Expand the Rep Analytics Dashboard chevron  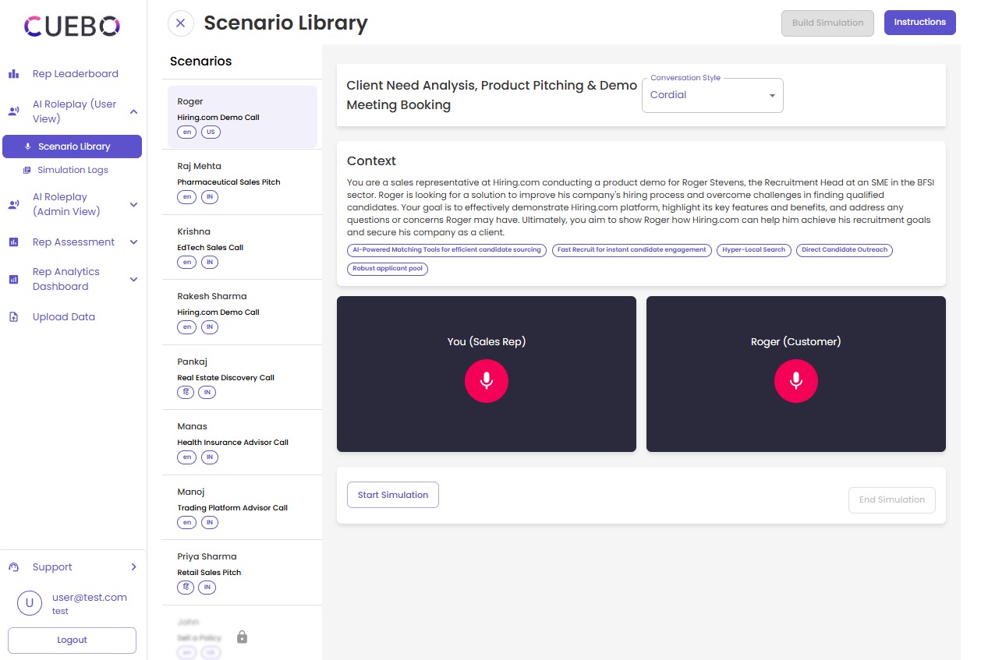[133, 279]
